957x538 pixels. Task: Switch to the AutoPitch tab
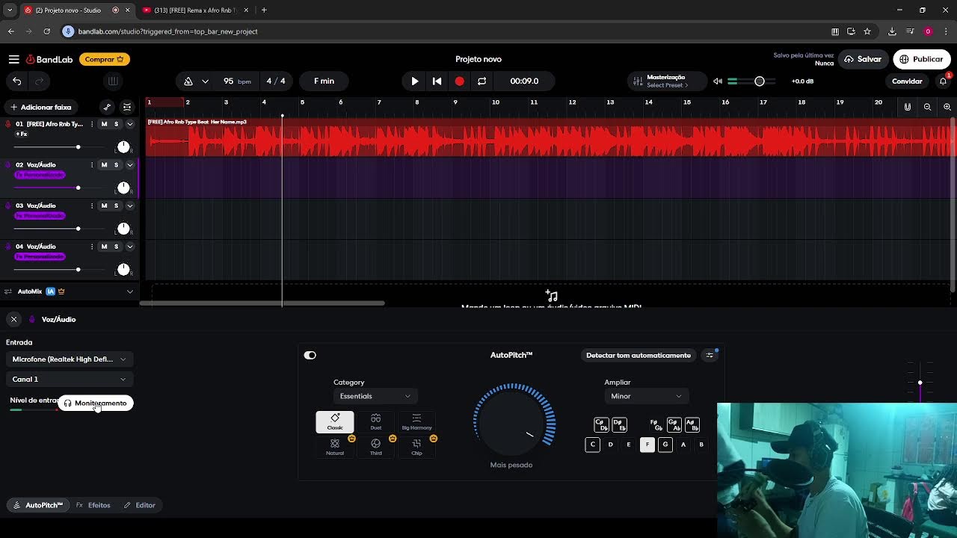point(38,505)
